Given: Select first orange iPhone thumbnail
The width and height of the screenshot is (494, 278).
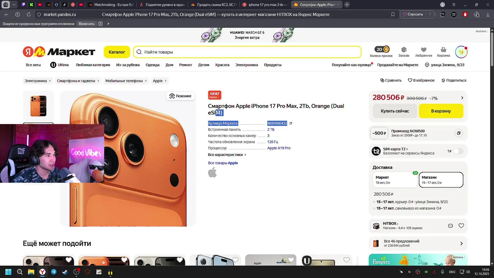Looking at the screenshot, I should pos(38,106).
